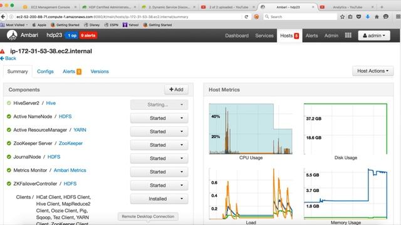Open the YARN service link
This screenshot has height=225, width=401.
80,130
